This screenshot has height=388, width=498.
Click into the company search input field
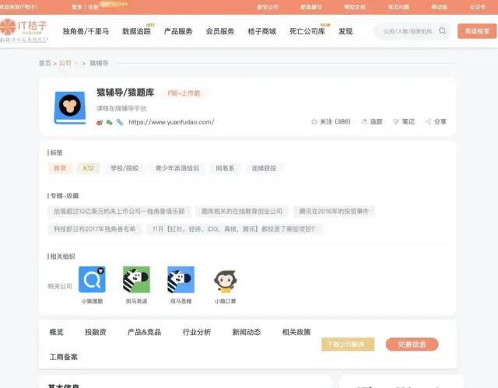point(408,31)
